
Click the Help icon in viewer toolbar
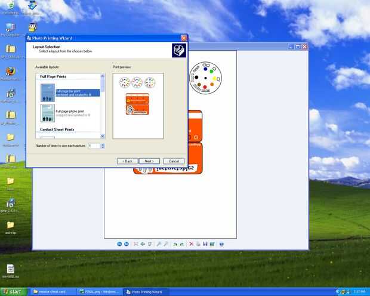click(221, 244)
